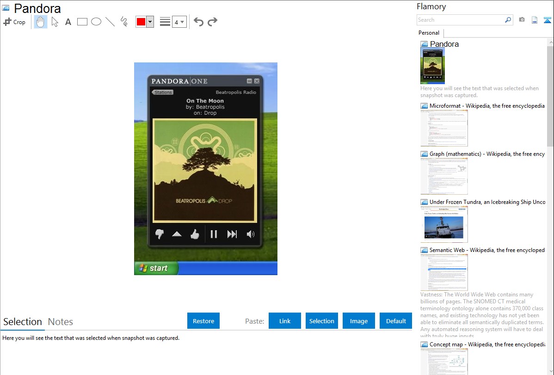
Task: Pick the ellipse shape tool
Action: pos(96,22)
